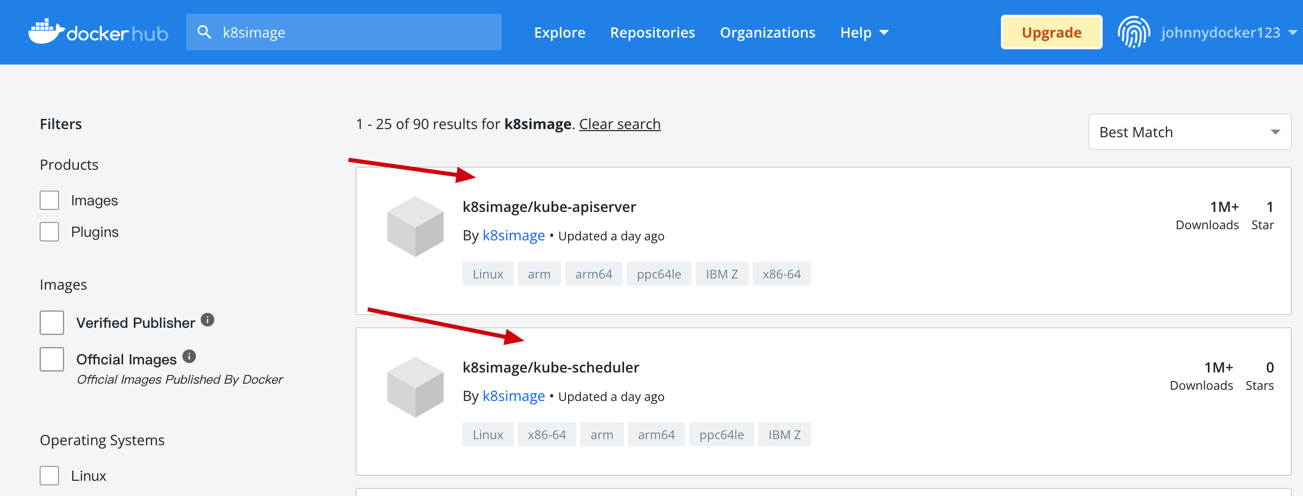The image size is (1303, 496).
Task: Click the arm tag on kube-scheduler
Action: coord(602,435)
